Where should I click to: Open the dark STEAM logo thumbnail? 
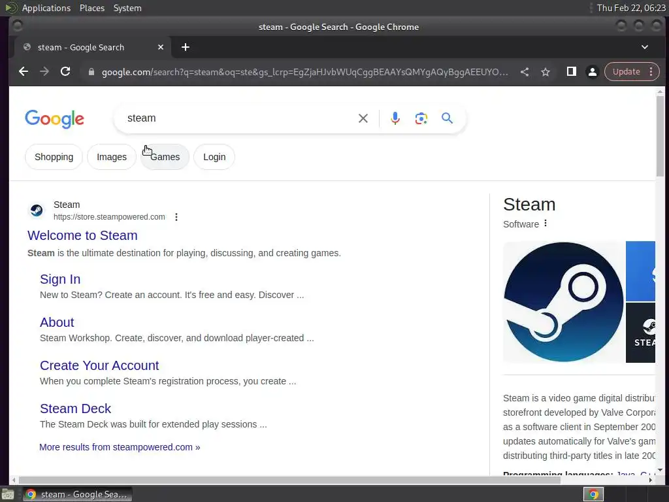[640, 333]
